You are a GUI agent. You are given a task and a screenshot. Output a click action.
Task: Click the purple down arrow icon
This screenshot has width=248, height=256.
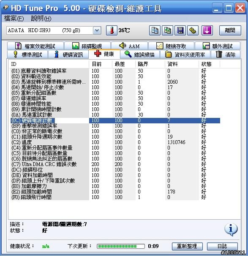207,30
